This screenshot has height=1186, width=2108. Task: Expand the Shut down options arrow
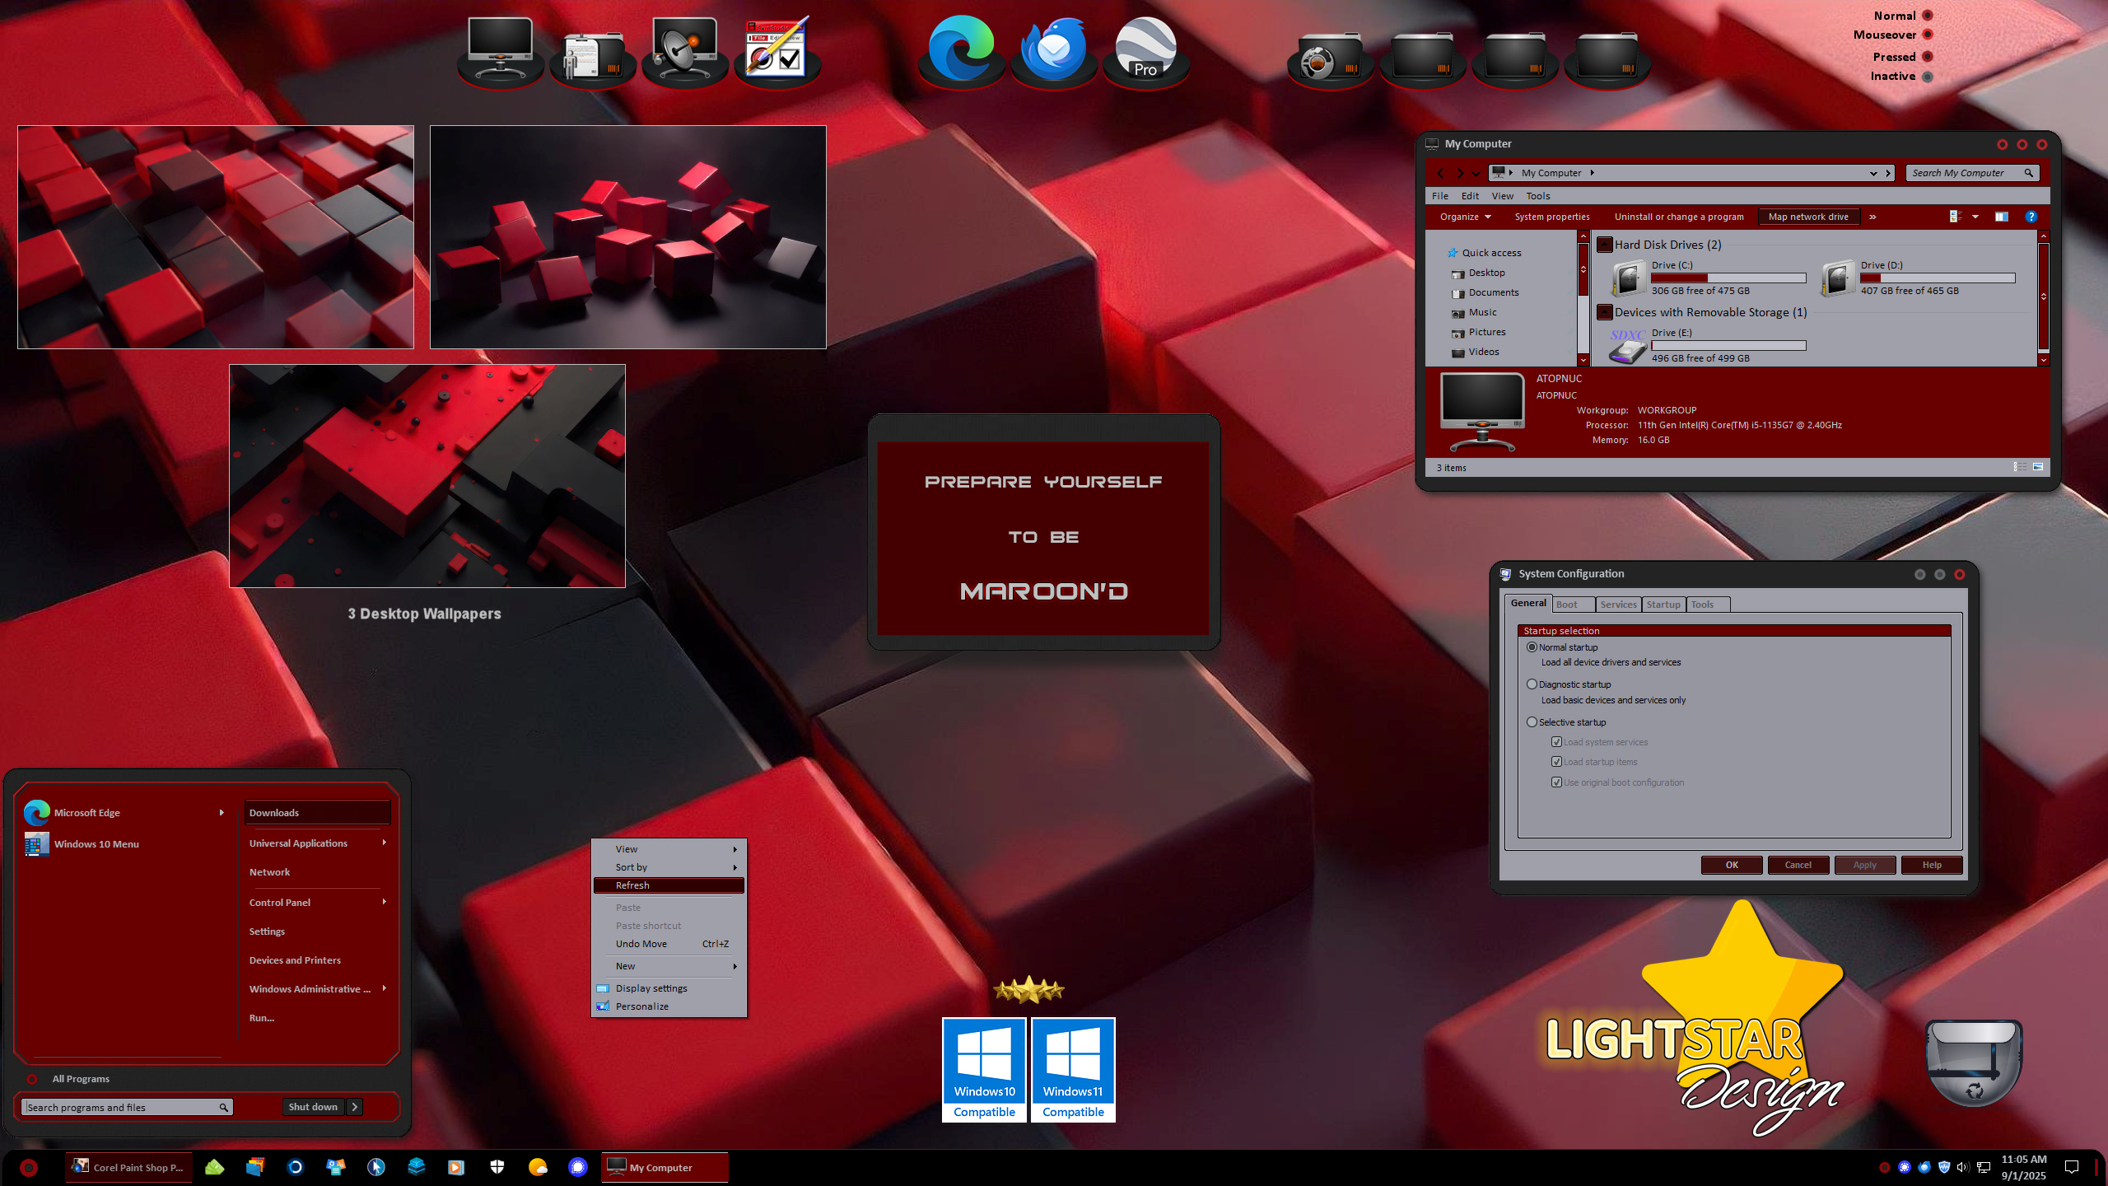pyautogui.click(x=355, y=1107)
